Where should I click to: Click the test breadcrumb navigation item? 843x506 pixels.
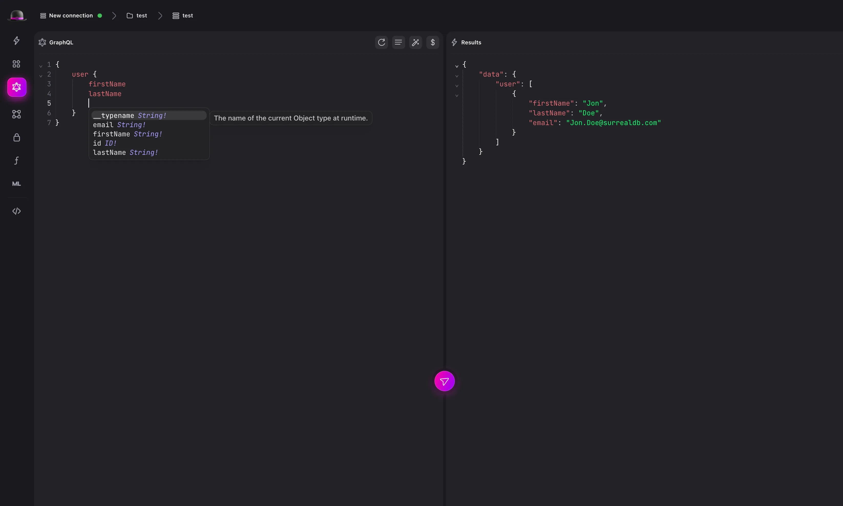click(141, 15)
